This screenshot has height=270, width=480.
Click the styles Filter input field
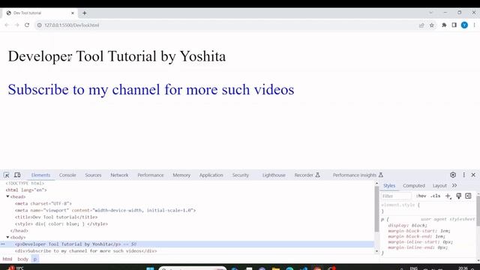point(396,196)
